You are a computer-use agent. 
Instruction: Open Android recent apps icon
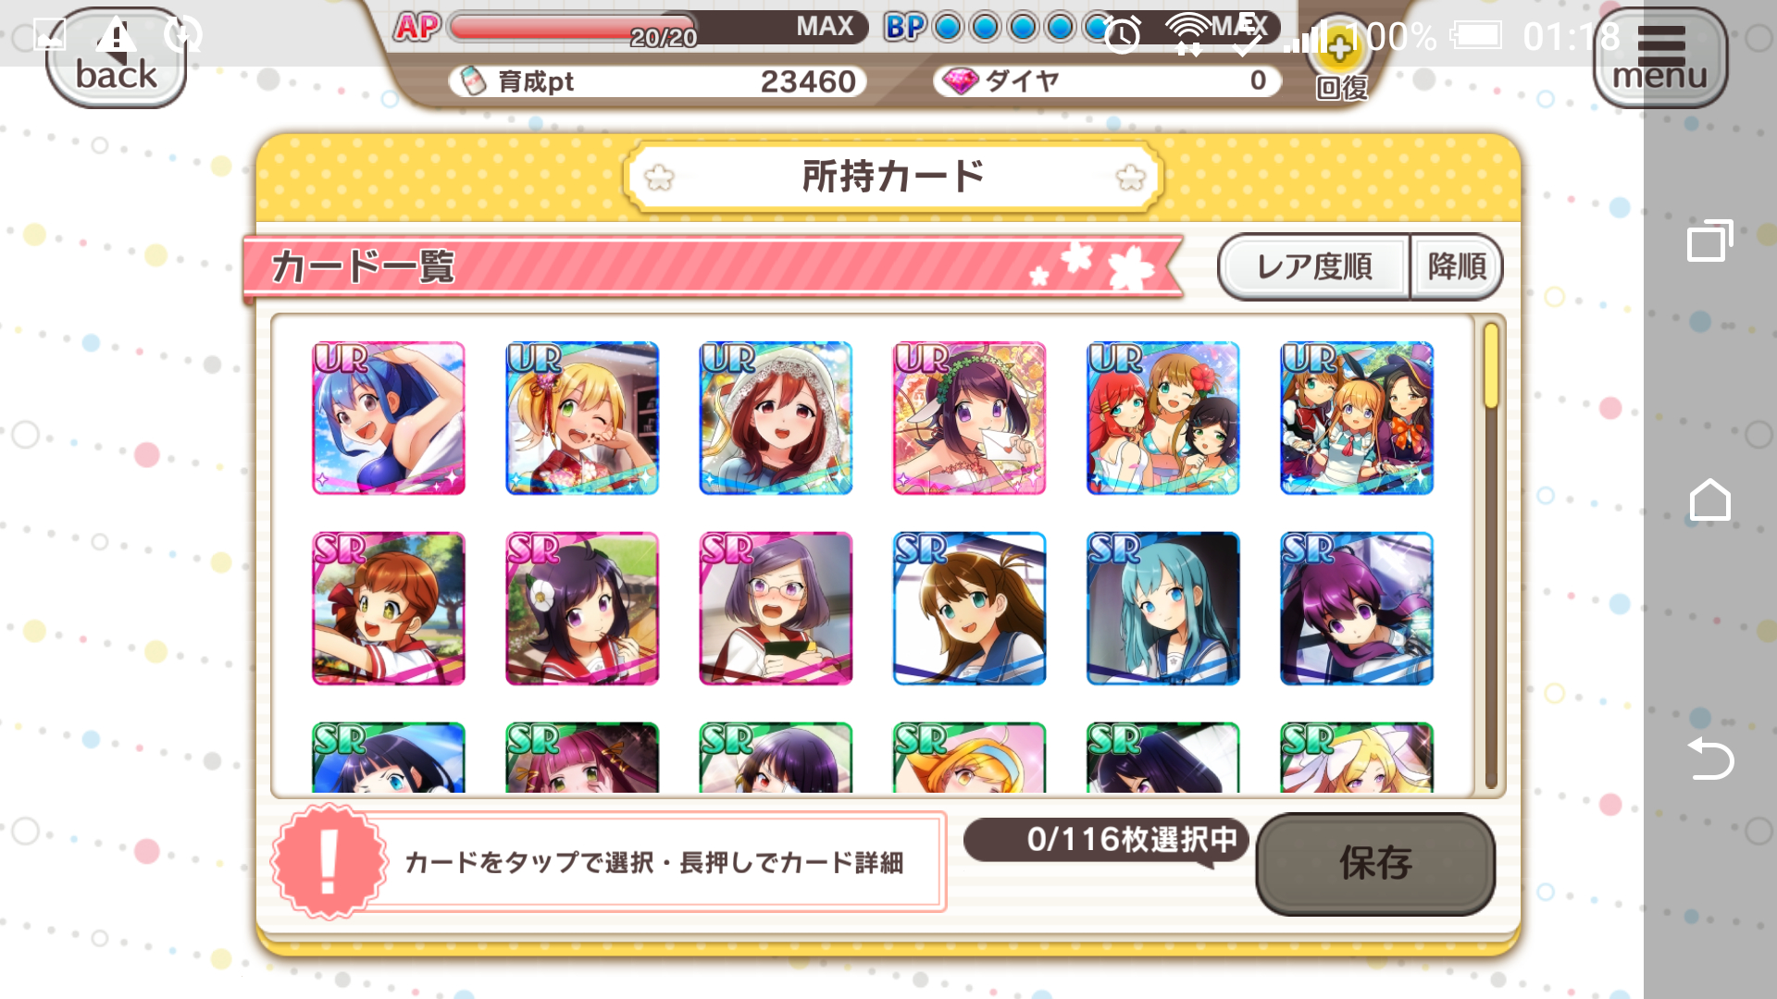[1709, 241]
